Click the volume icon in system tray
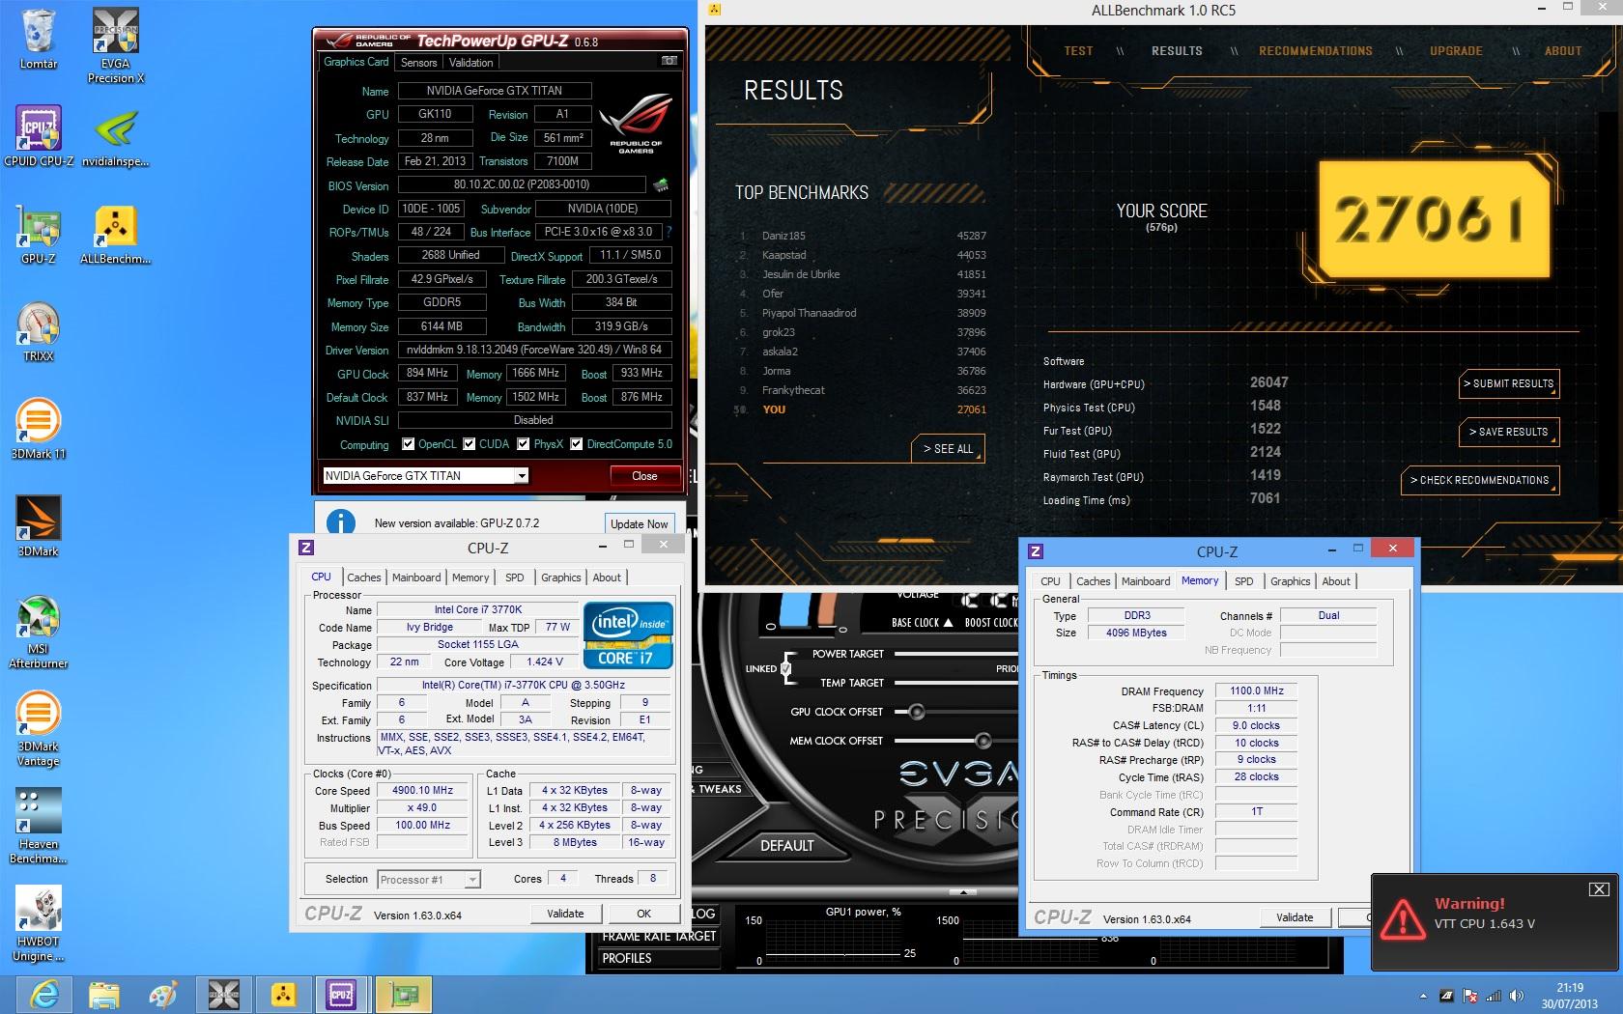 (x=1517, y=996)
